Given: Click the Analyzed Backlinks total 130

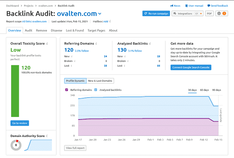Looking at the screenshot, I should [122, 50].
